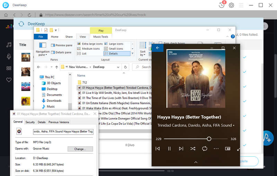Click the File Explorer help question icon
Viewport: 277px width, 176px height.
(233, 37)
